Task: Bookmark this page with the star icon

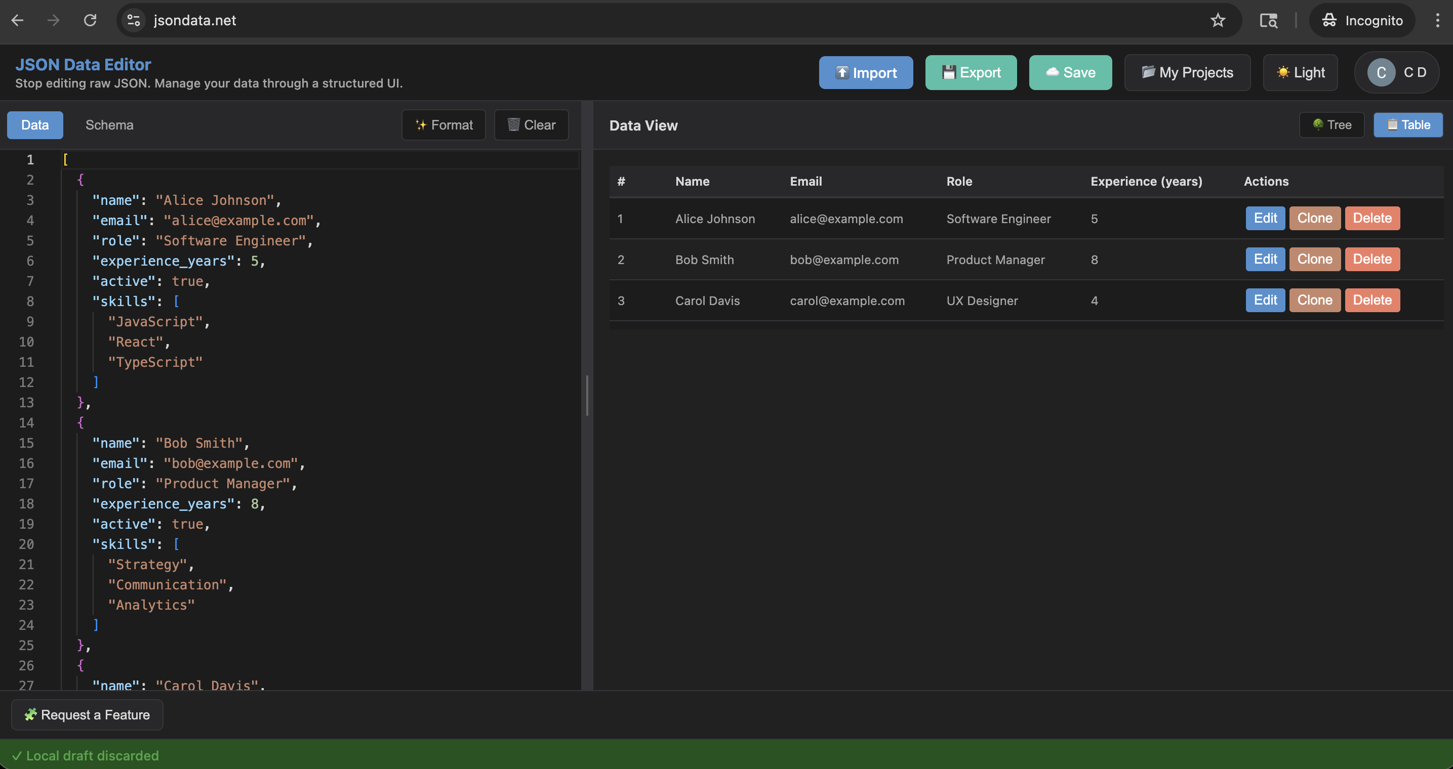Action: [1219, 20]
